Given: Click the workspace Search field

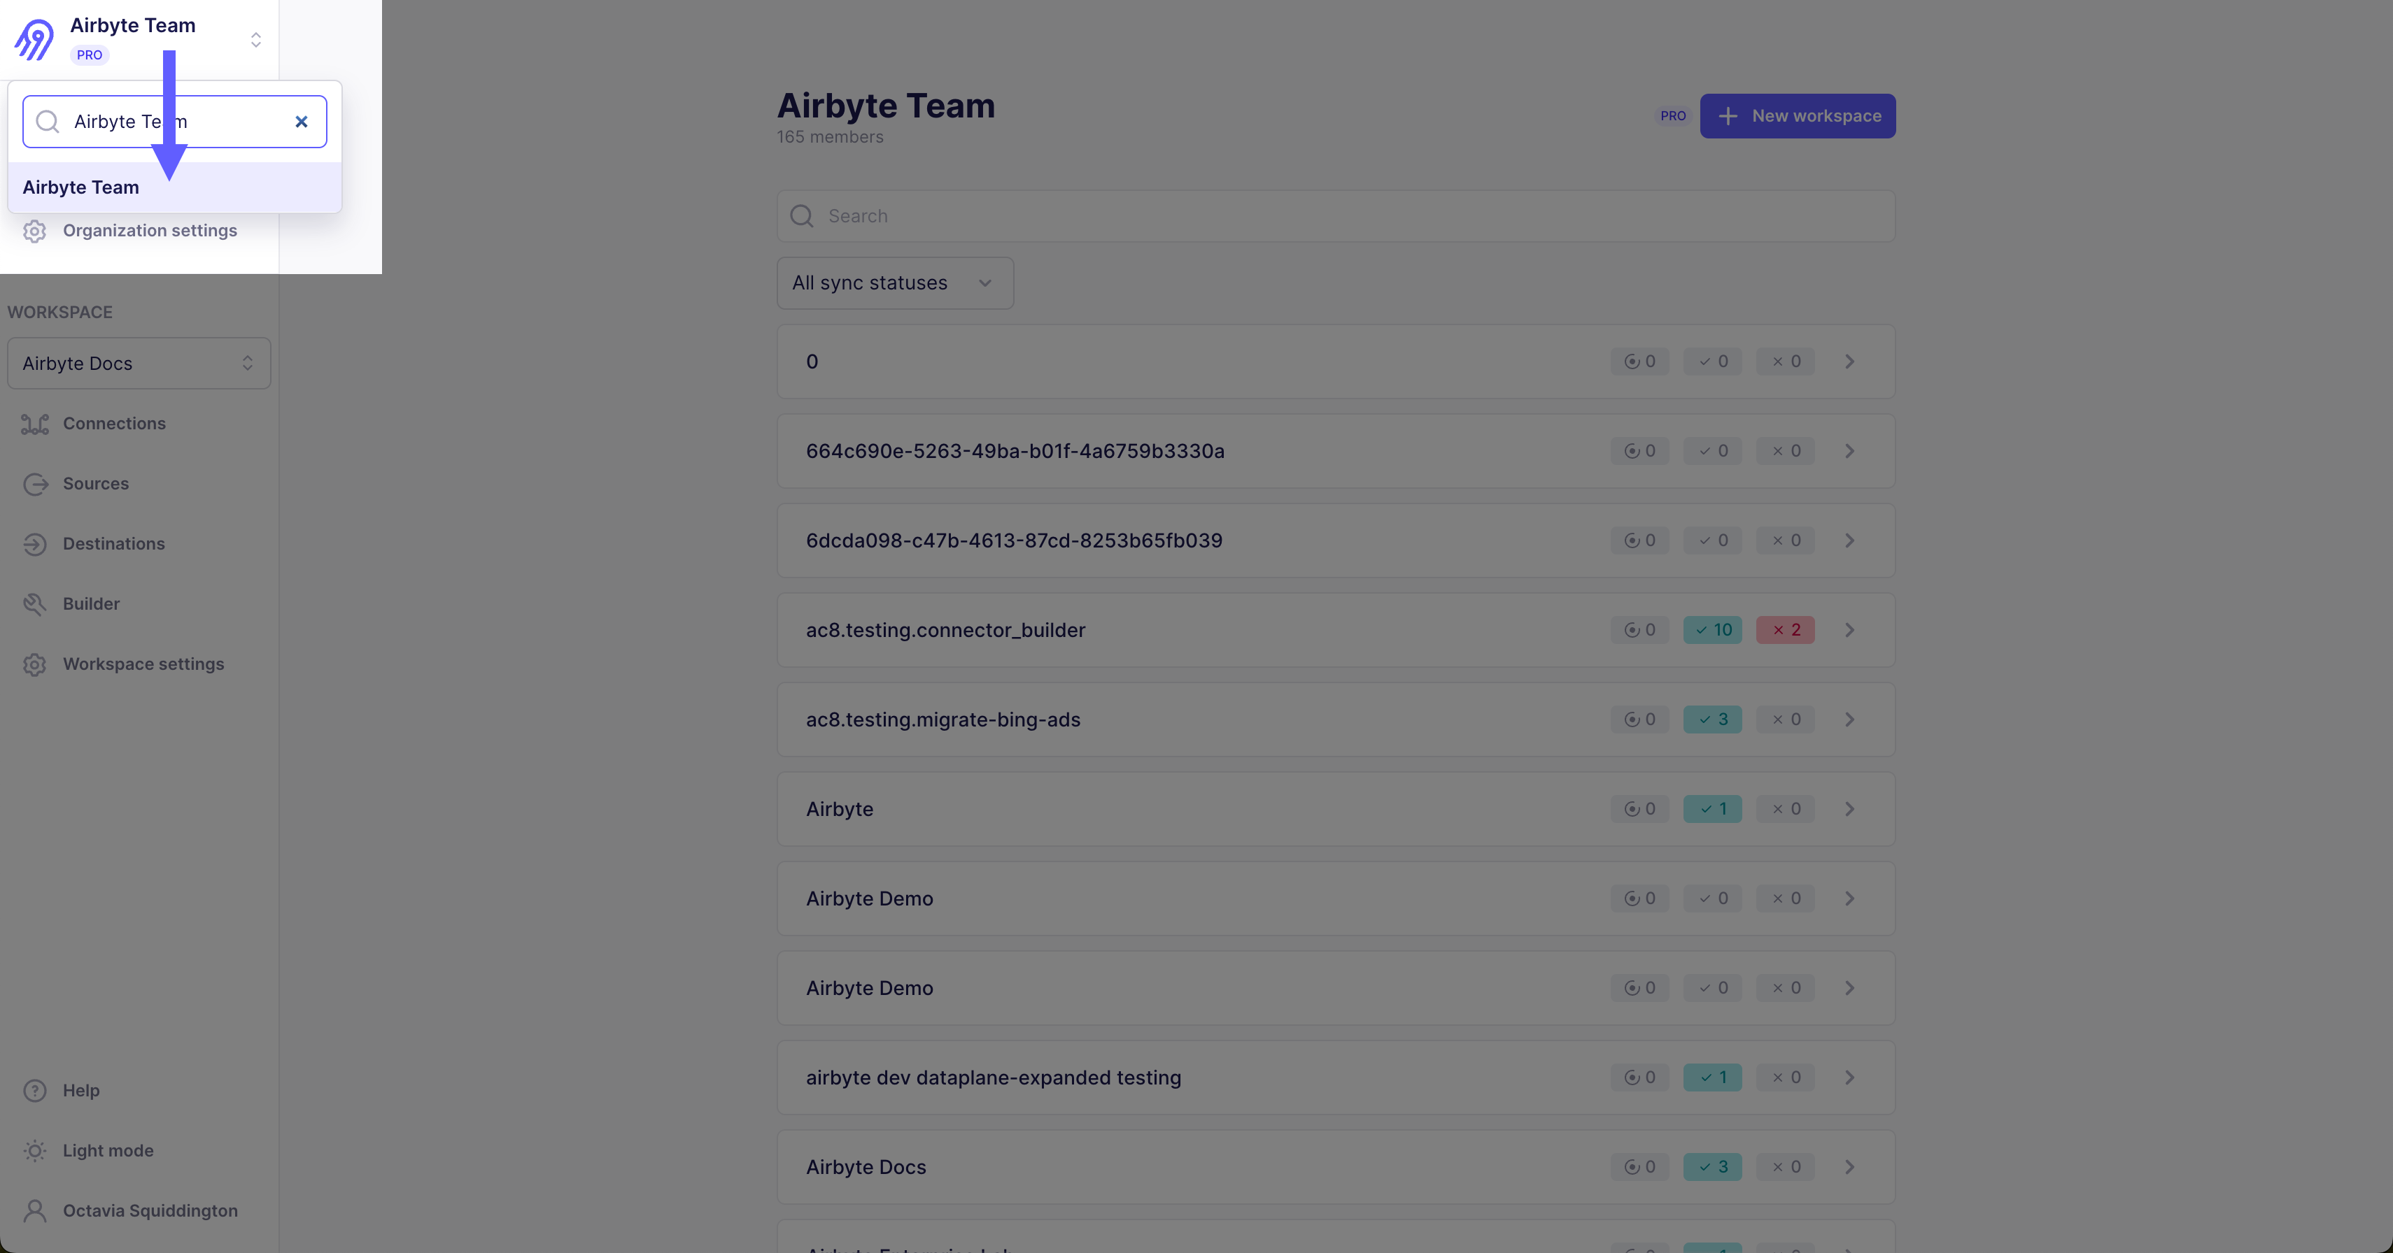Looking at the screenshot, I should click(1335, 216).
